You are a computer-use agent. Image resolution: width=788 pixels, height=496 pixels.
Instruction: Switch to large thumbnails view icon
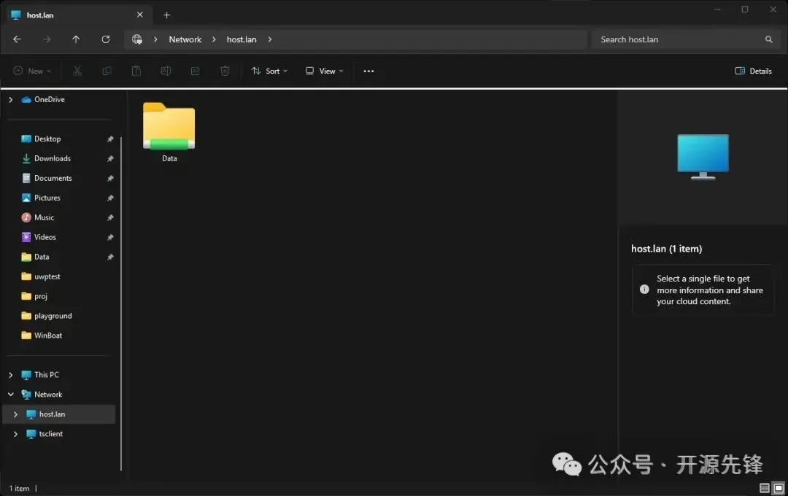[779, 488]
